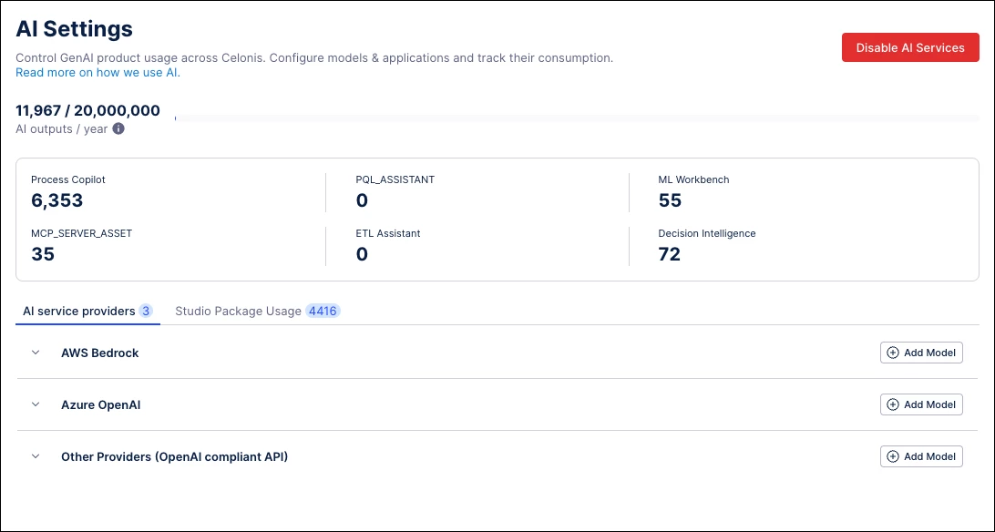Viewport: 995px width, 532px height.
Task: Add a model under Other Providers
Action: pyautogui.click(x=921, y=456)
